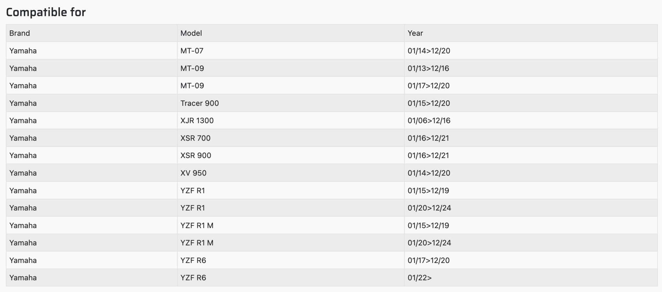Click Yamaha brand in the MT-07 row
The image size is (662, 292).
coord(23,51)
